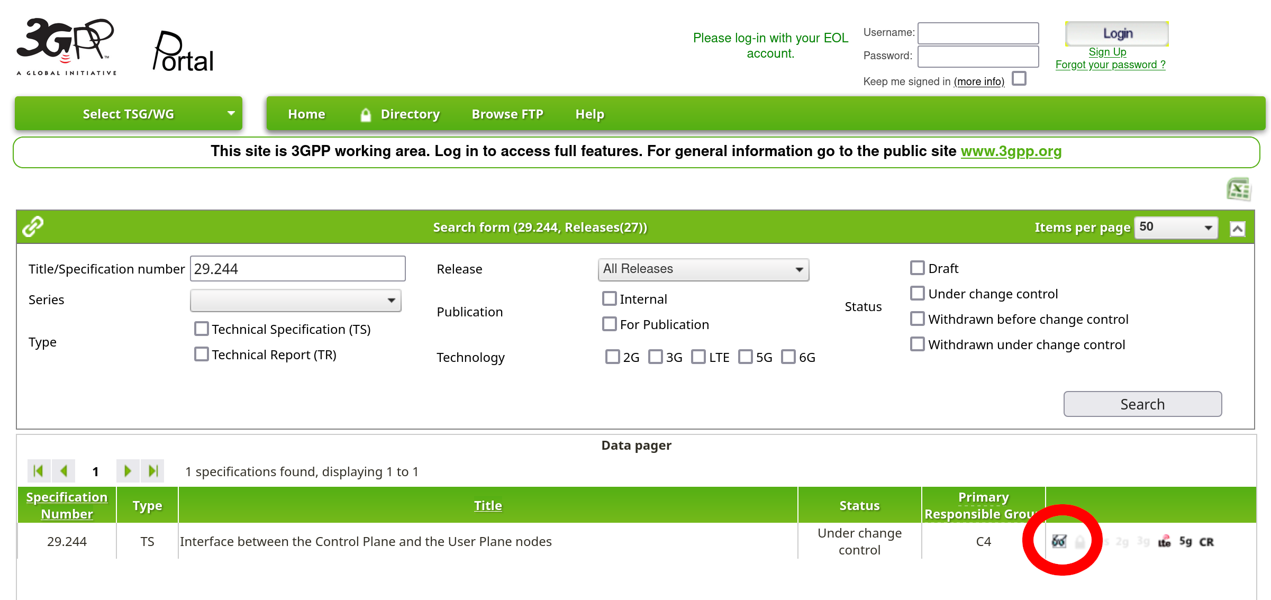
Task: Check the Technical Specification (TS) box
Action: coord(201,329)
